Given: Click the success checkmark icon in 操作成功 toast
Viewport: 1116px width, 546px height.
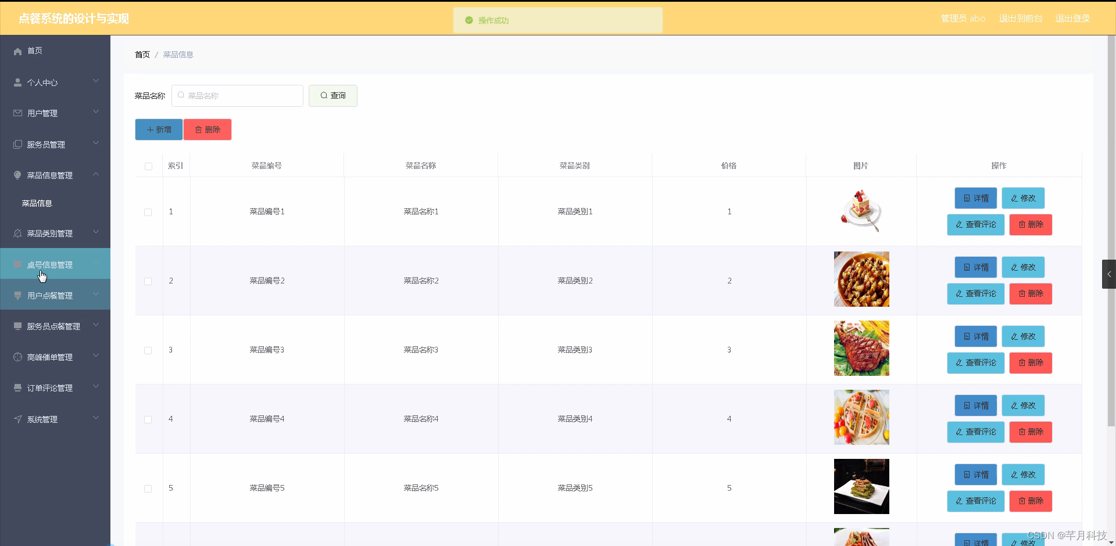Looking at the screenshot, I should [468, 20].
